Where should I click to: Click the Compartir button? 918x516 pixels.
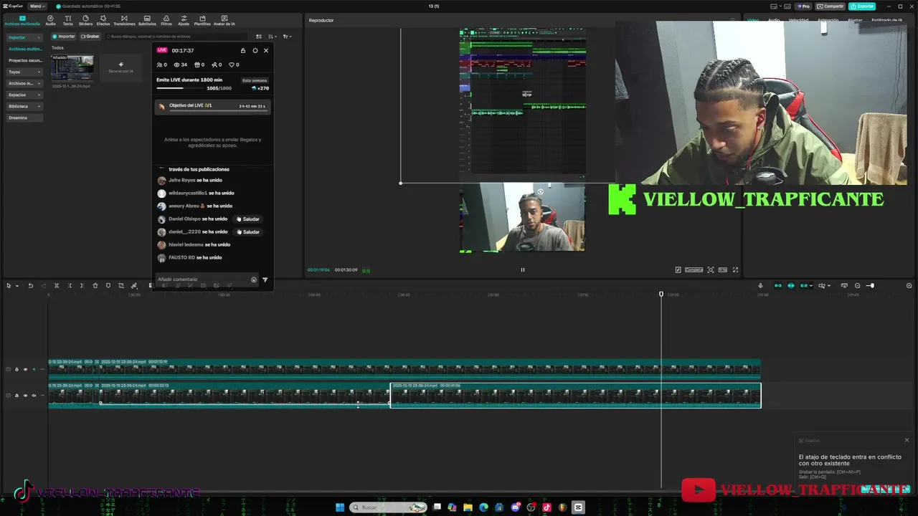831,6
